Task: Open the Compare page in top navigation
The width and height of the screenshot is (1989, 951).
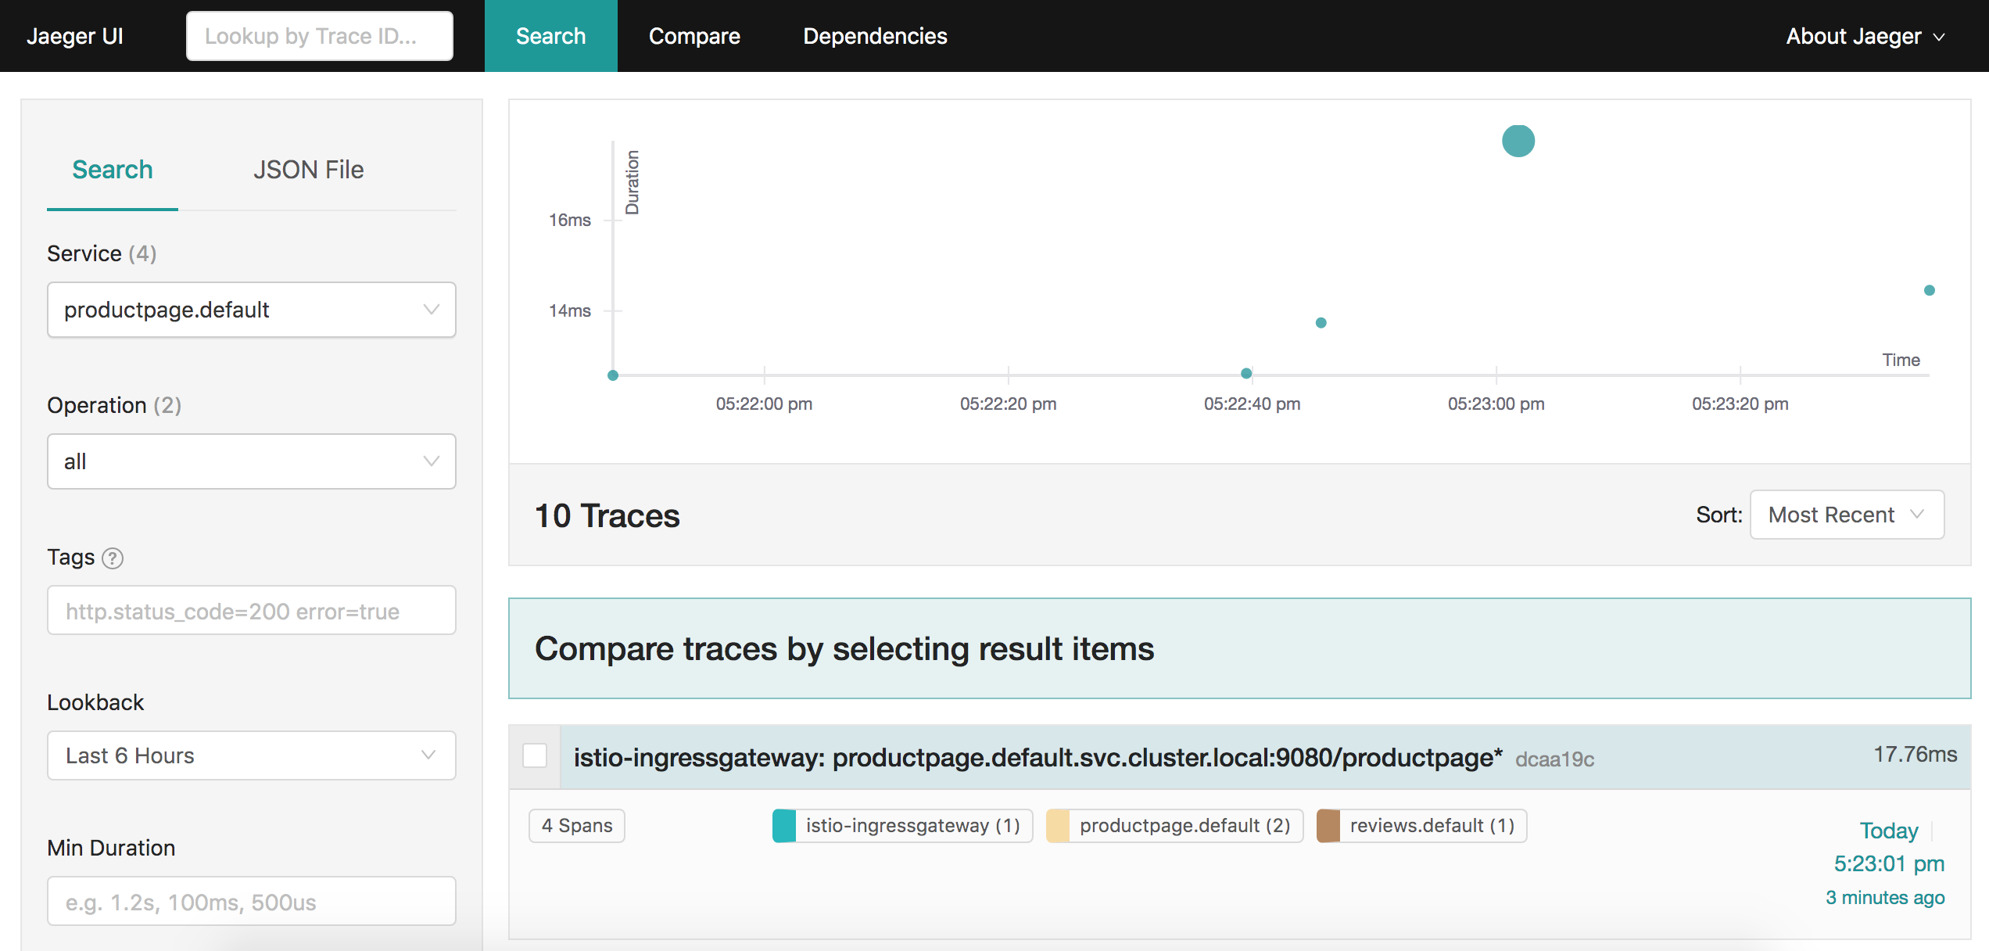Action: (x=694, y=36)
